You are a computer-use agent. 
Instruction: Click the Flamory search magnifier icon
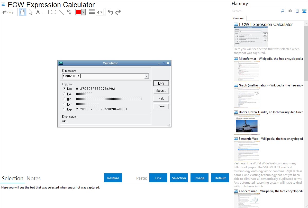pyautogui.click(x=282, y=11)
